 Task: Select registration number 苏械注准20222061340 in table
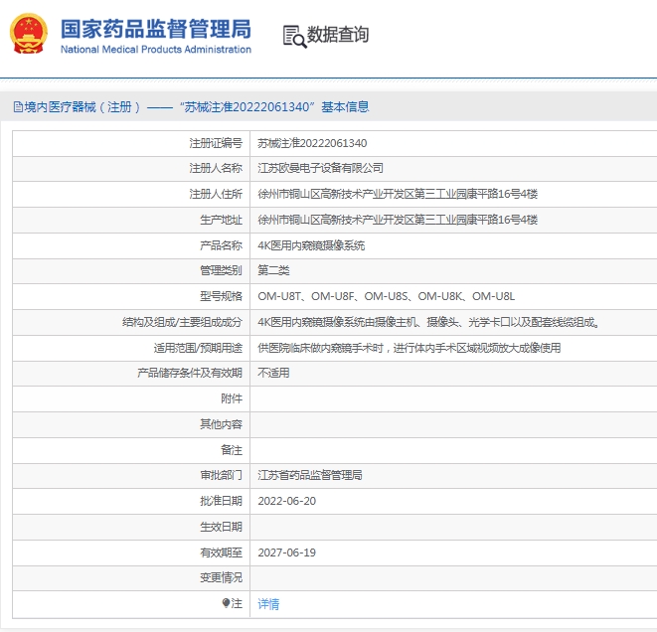(312, 143)
